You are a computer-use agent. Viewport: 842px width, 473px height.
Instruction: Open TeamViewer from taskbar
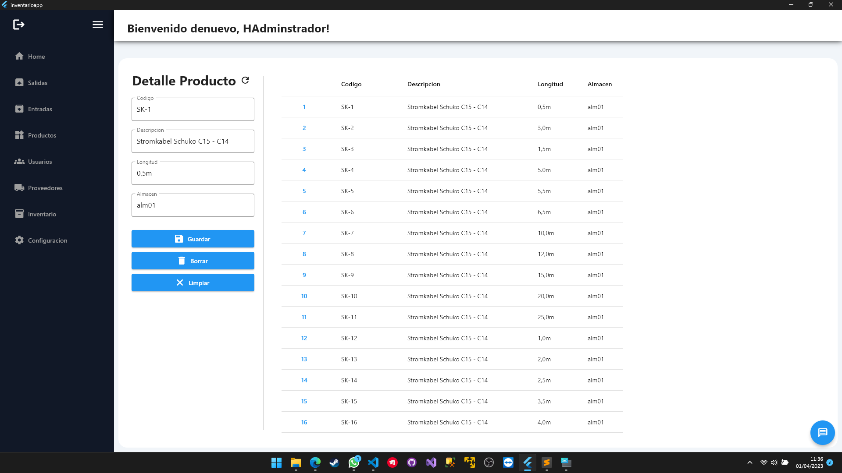tap(508, 462)
